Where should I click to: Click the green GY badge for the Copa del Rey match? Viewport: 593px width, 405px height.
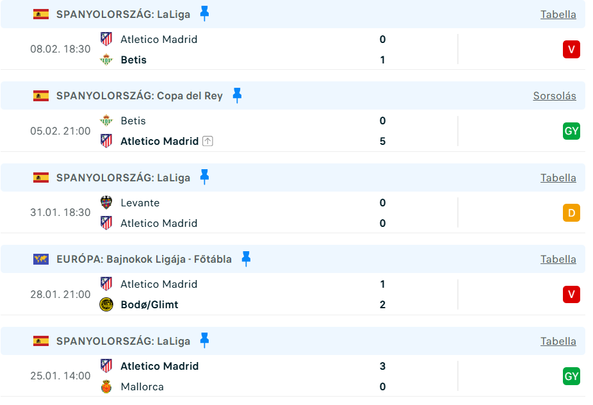coord(571,131)
